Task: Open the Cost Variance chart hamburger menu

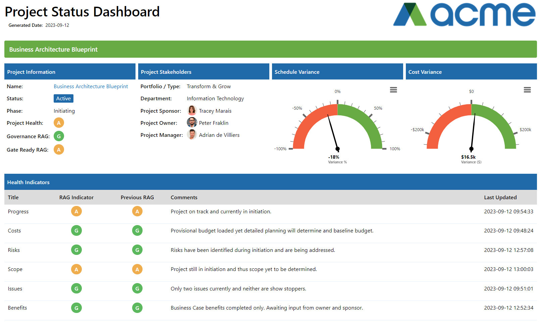Action: 527,90
